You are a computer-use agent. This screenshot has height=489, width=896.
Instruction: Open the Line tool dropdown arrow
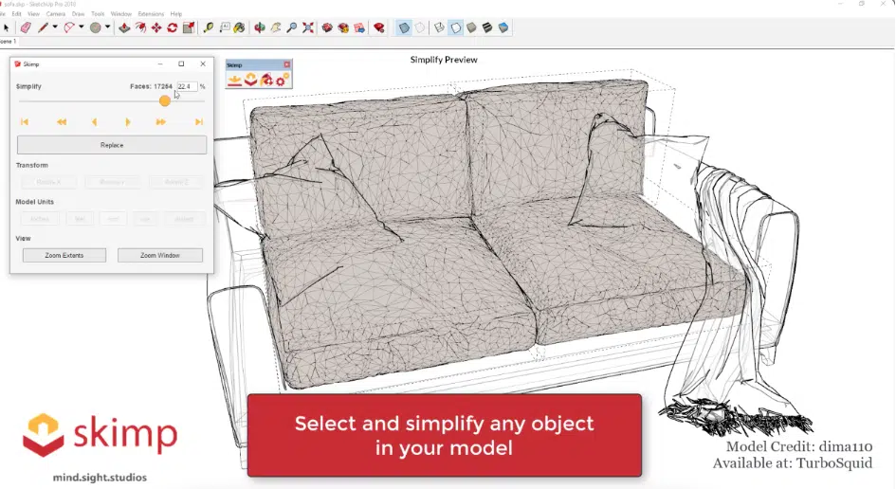[55, 27]
